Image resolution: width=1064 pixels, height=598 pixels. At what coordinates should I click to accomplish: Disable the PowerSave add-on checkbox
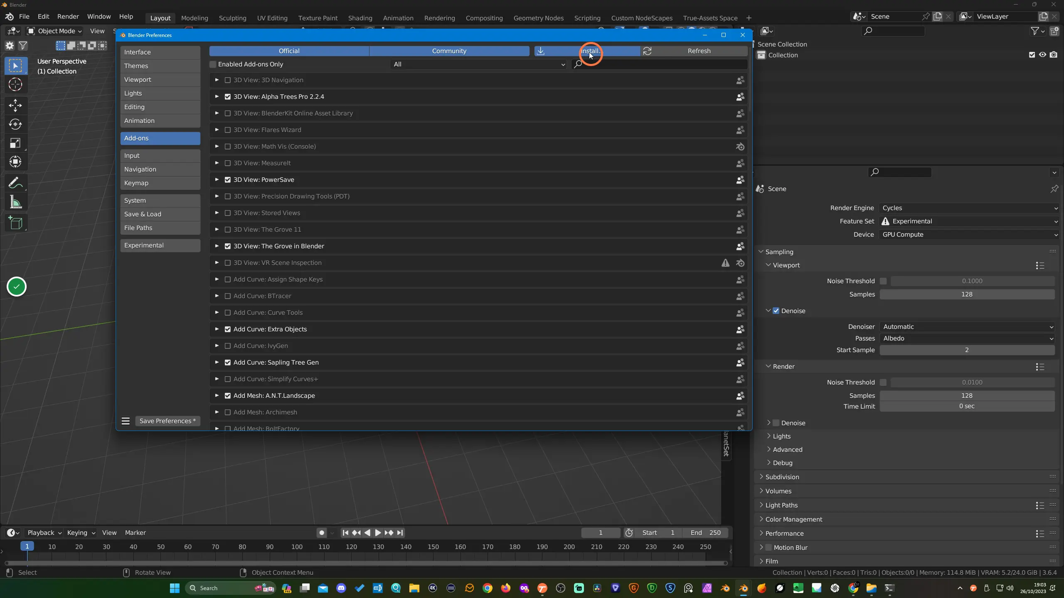point(227,180)
